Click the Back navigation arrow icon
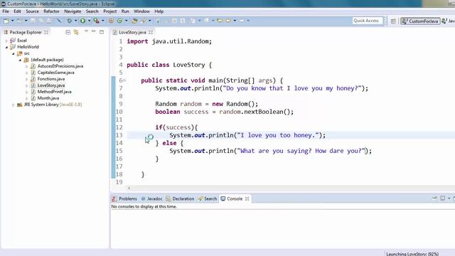455x256 pixels. (x=228, y=21)
